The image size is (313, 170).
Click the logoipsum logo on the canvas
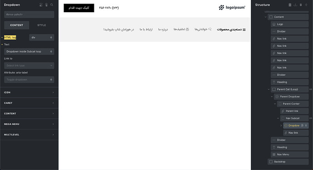pos(232,8)
